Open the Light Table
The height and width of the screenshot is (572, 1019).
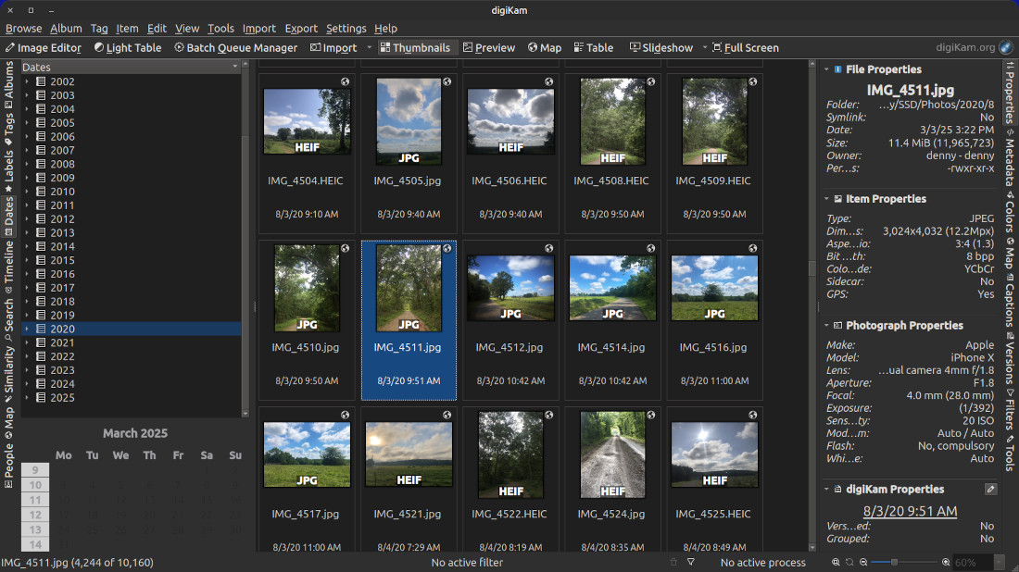[128, 47]
